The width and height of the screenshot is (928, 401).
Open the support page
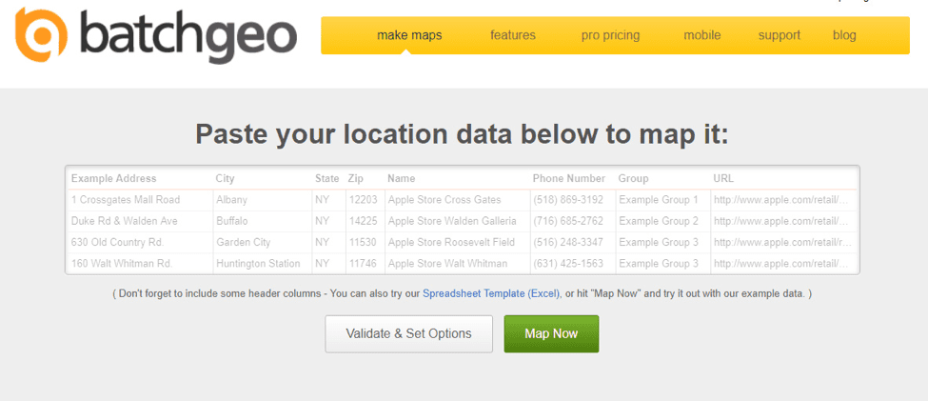click(x=780, y=35)
